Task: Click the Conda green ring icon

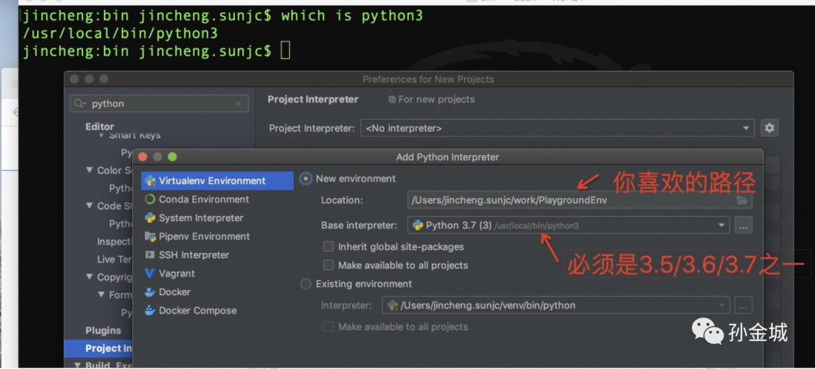Action: click(x=150, y=200)
